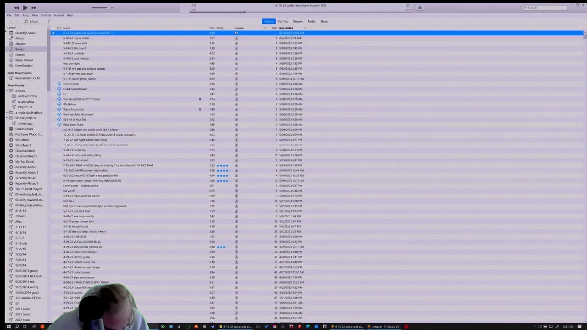Select the song '5-24-23 poolside'
The height and width of the screenshot is (330, 587).
point(73,53)
